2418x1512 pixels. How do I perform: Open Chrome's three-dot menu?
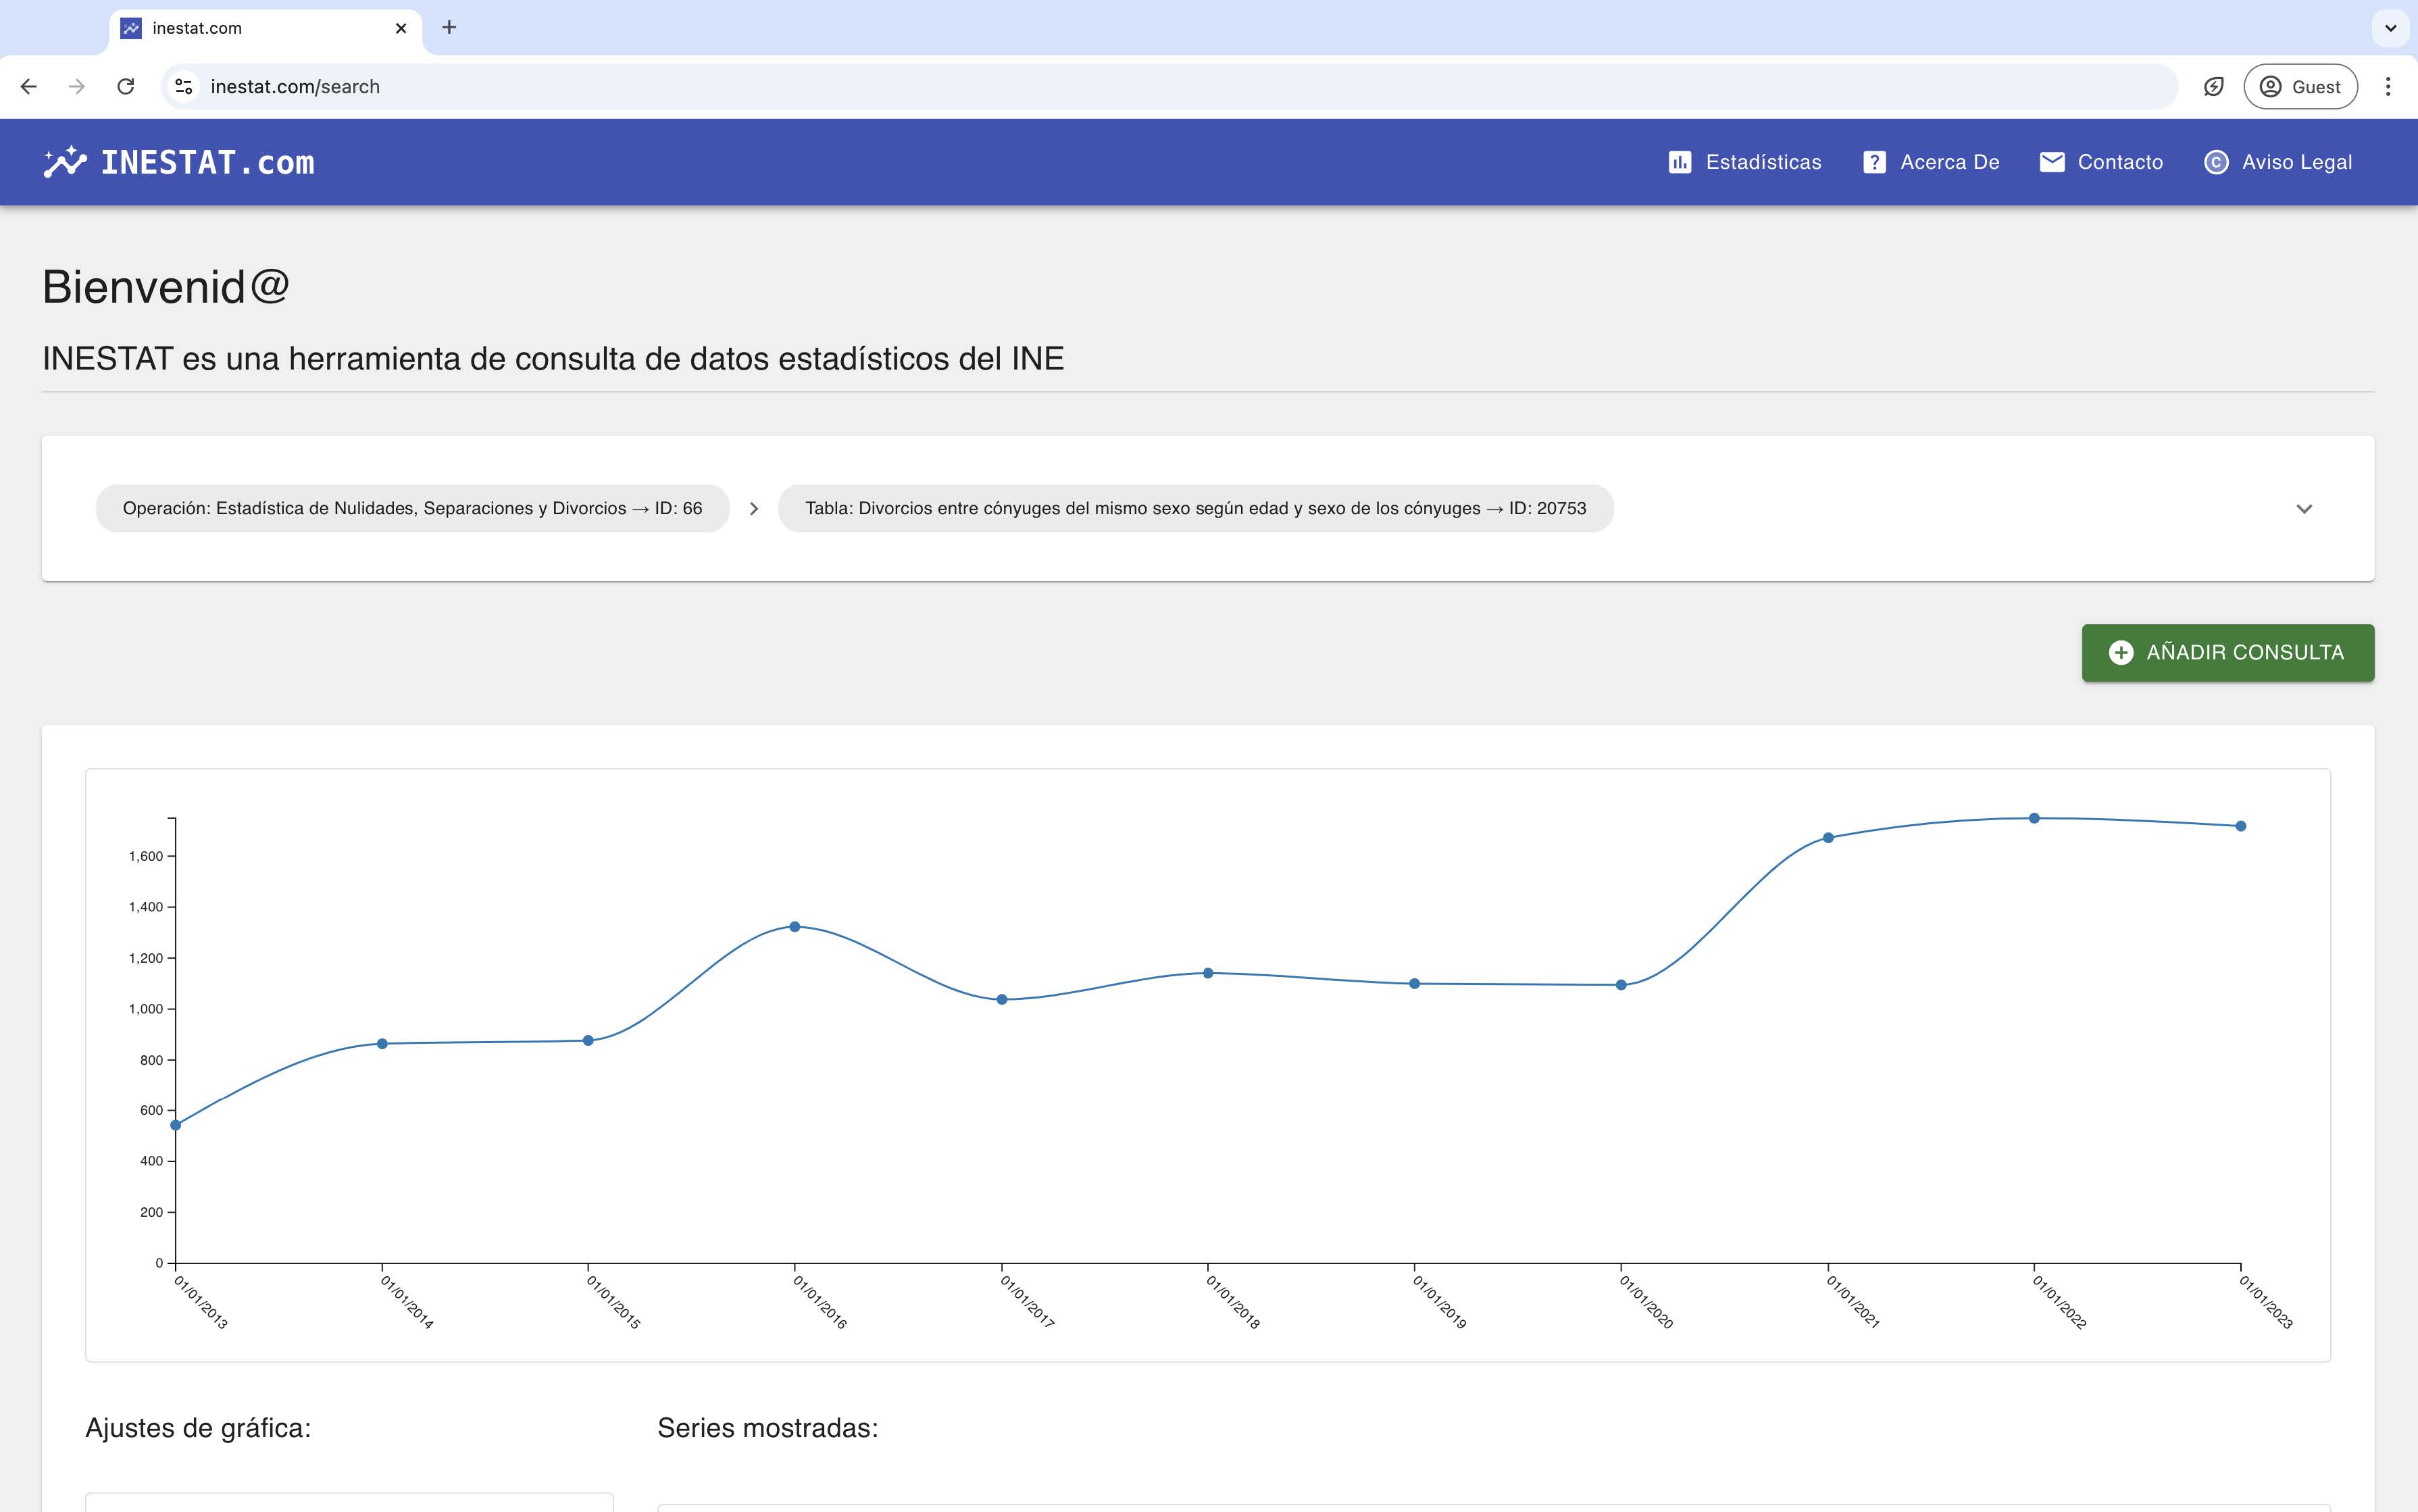click(2387, 86)
